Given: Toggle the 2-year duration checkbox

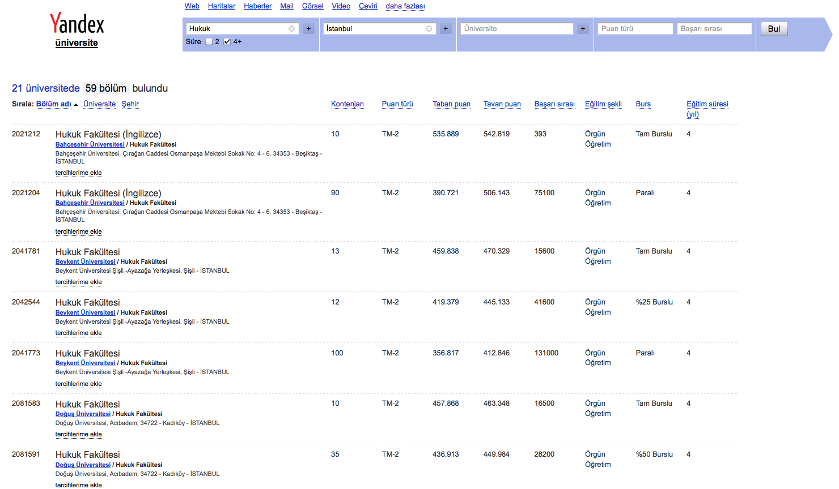Looking at the screenshot, I should pyautogui.click(x=209, y=41).
